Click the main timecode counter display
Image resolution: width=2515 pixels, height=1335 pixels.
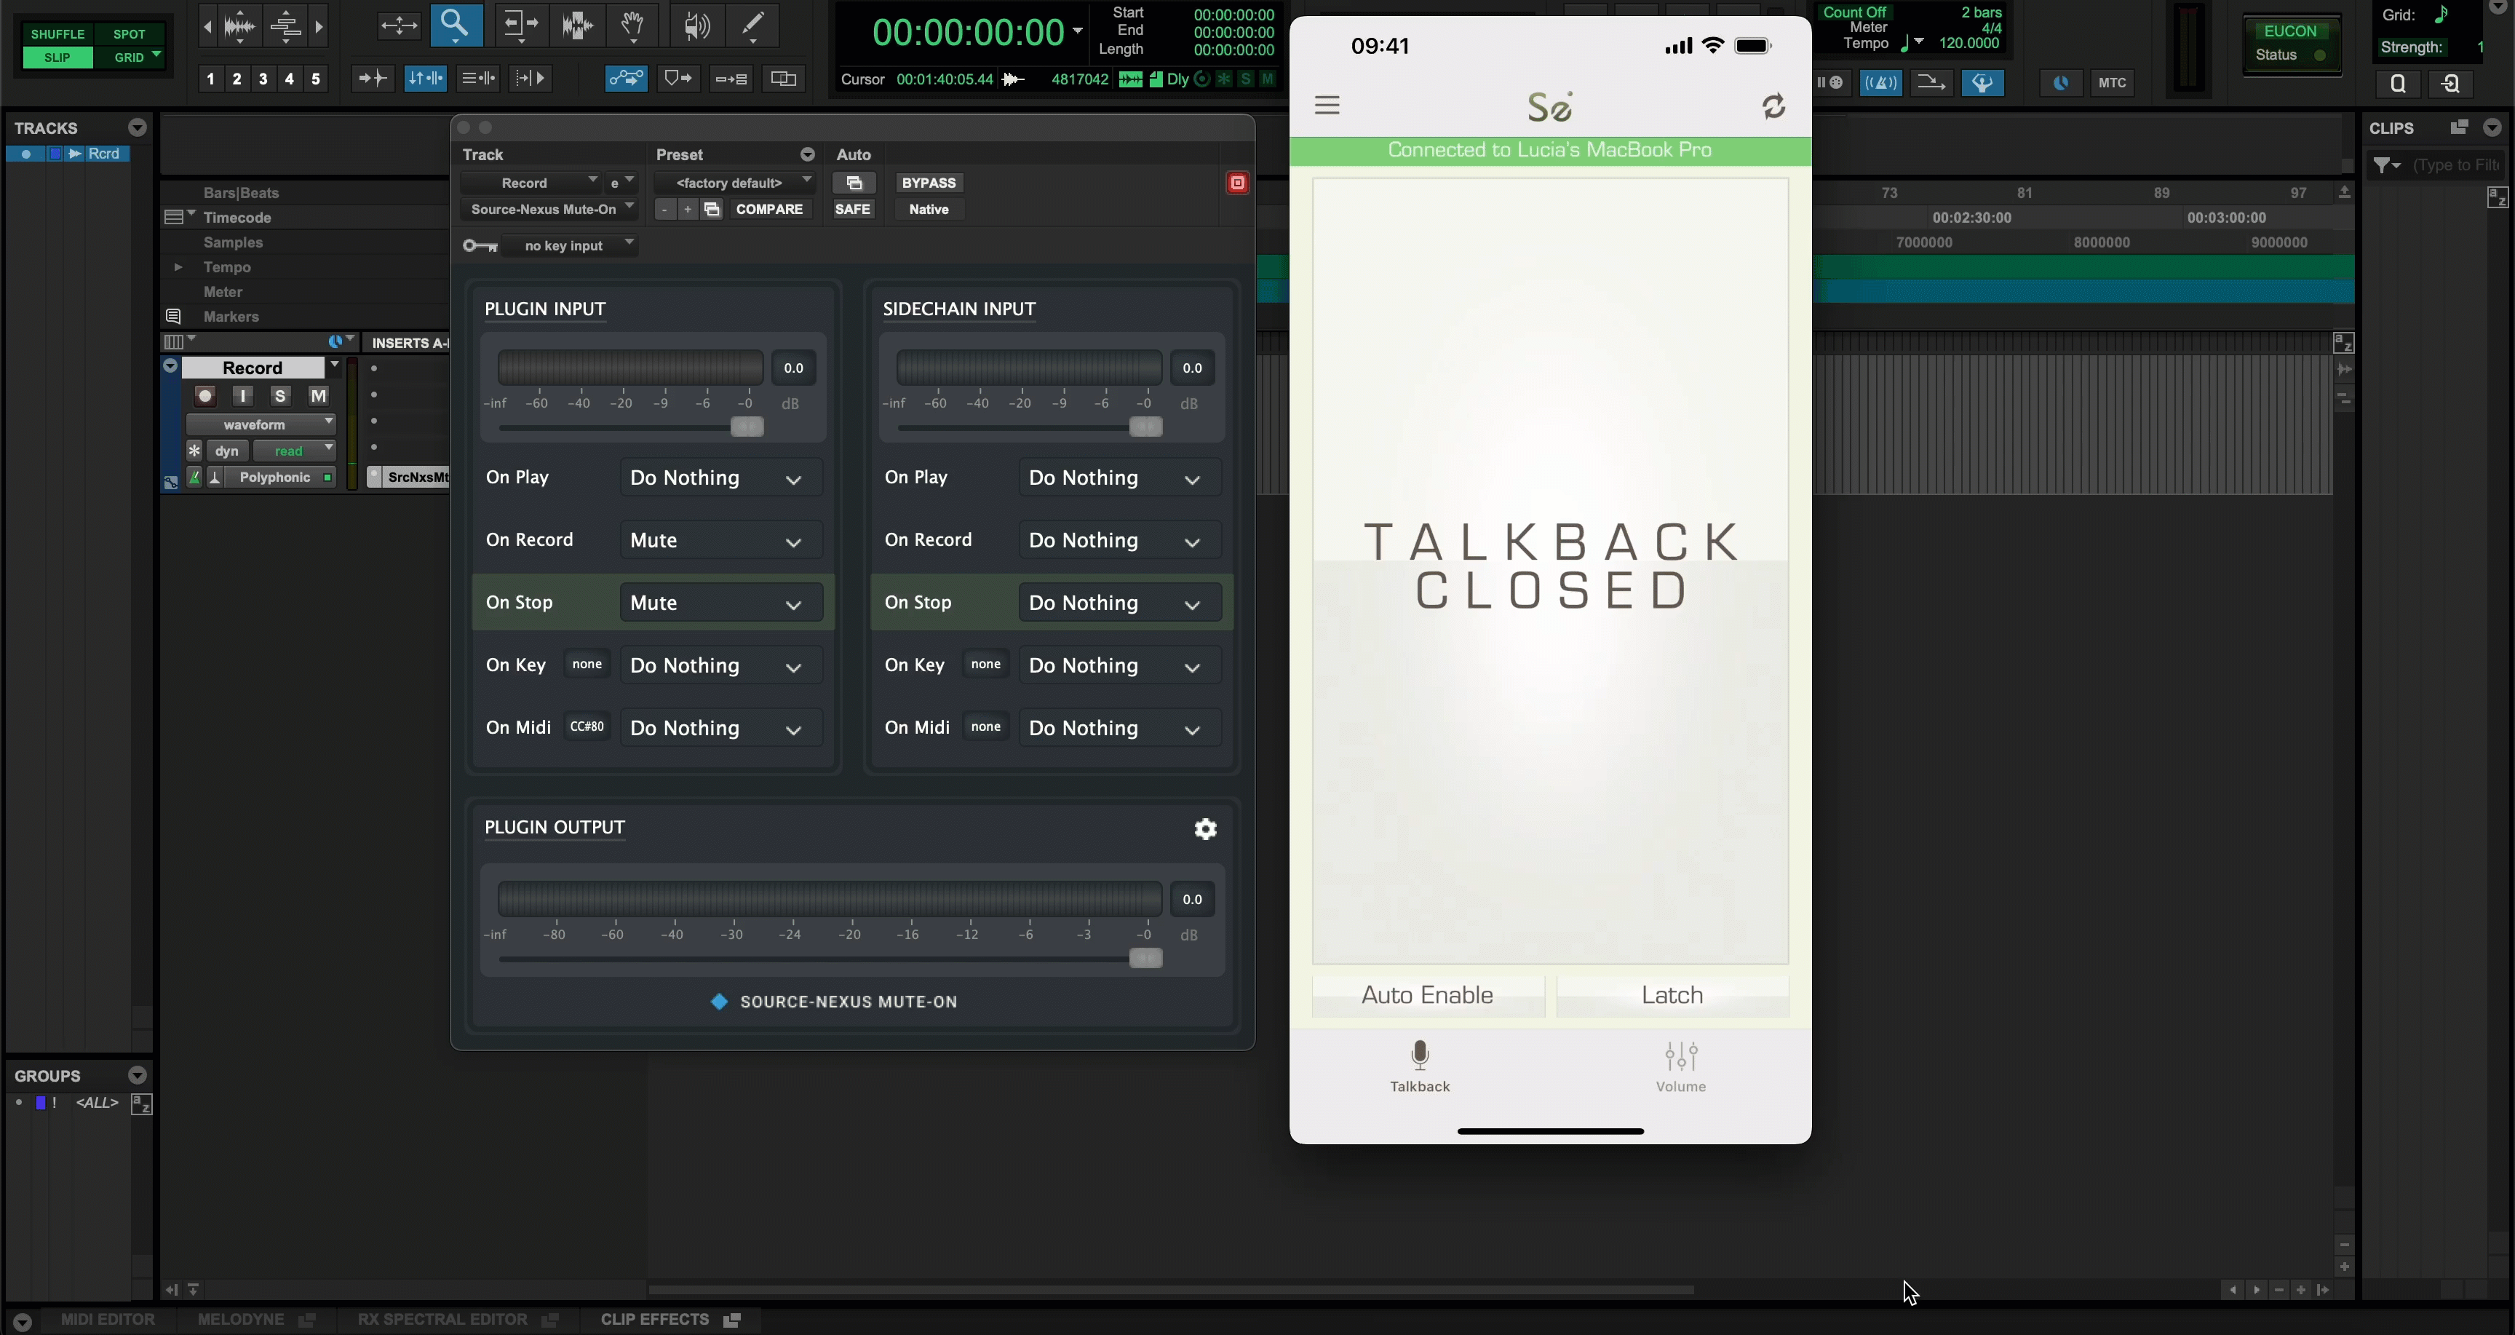(966, 33)
